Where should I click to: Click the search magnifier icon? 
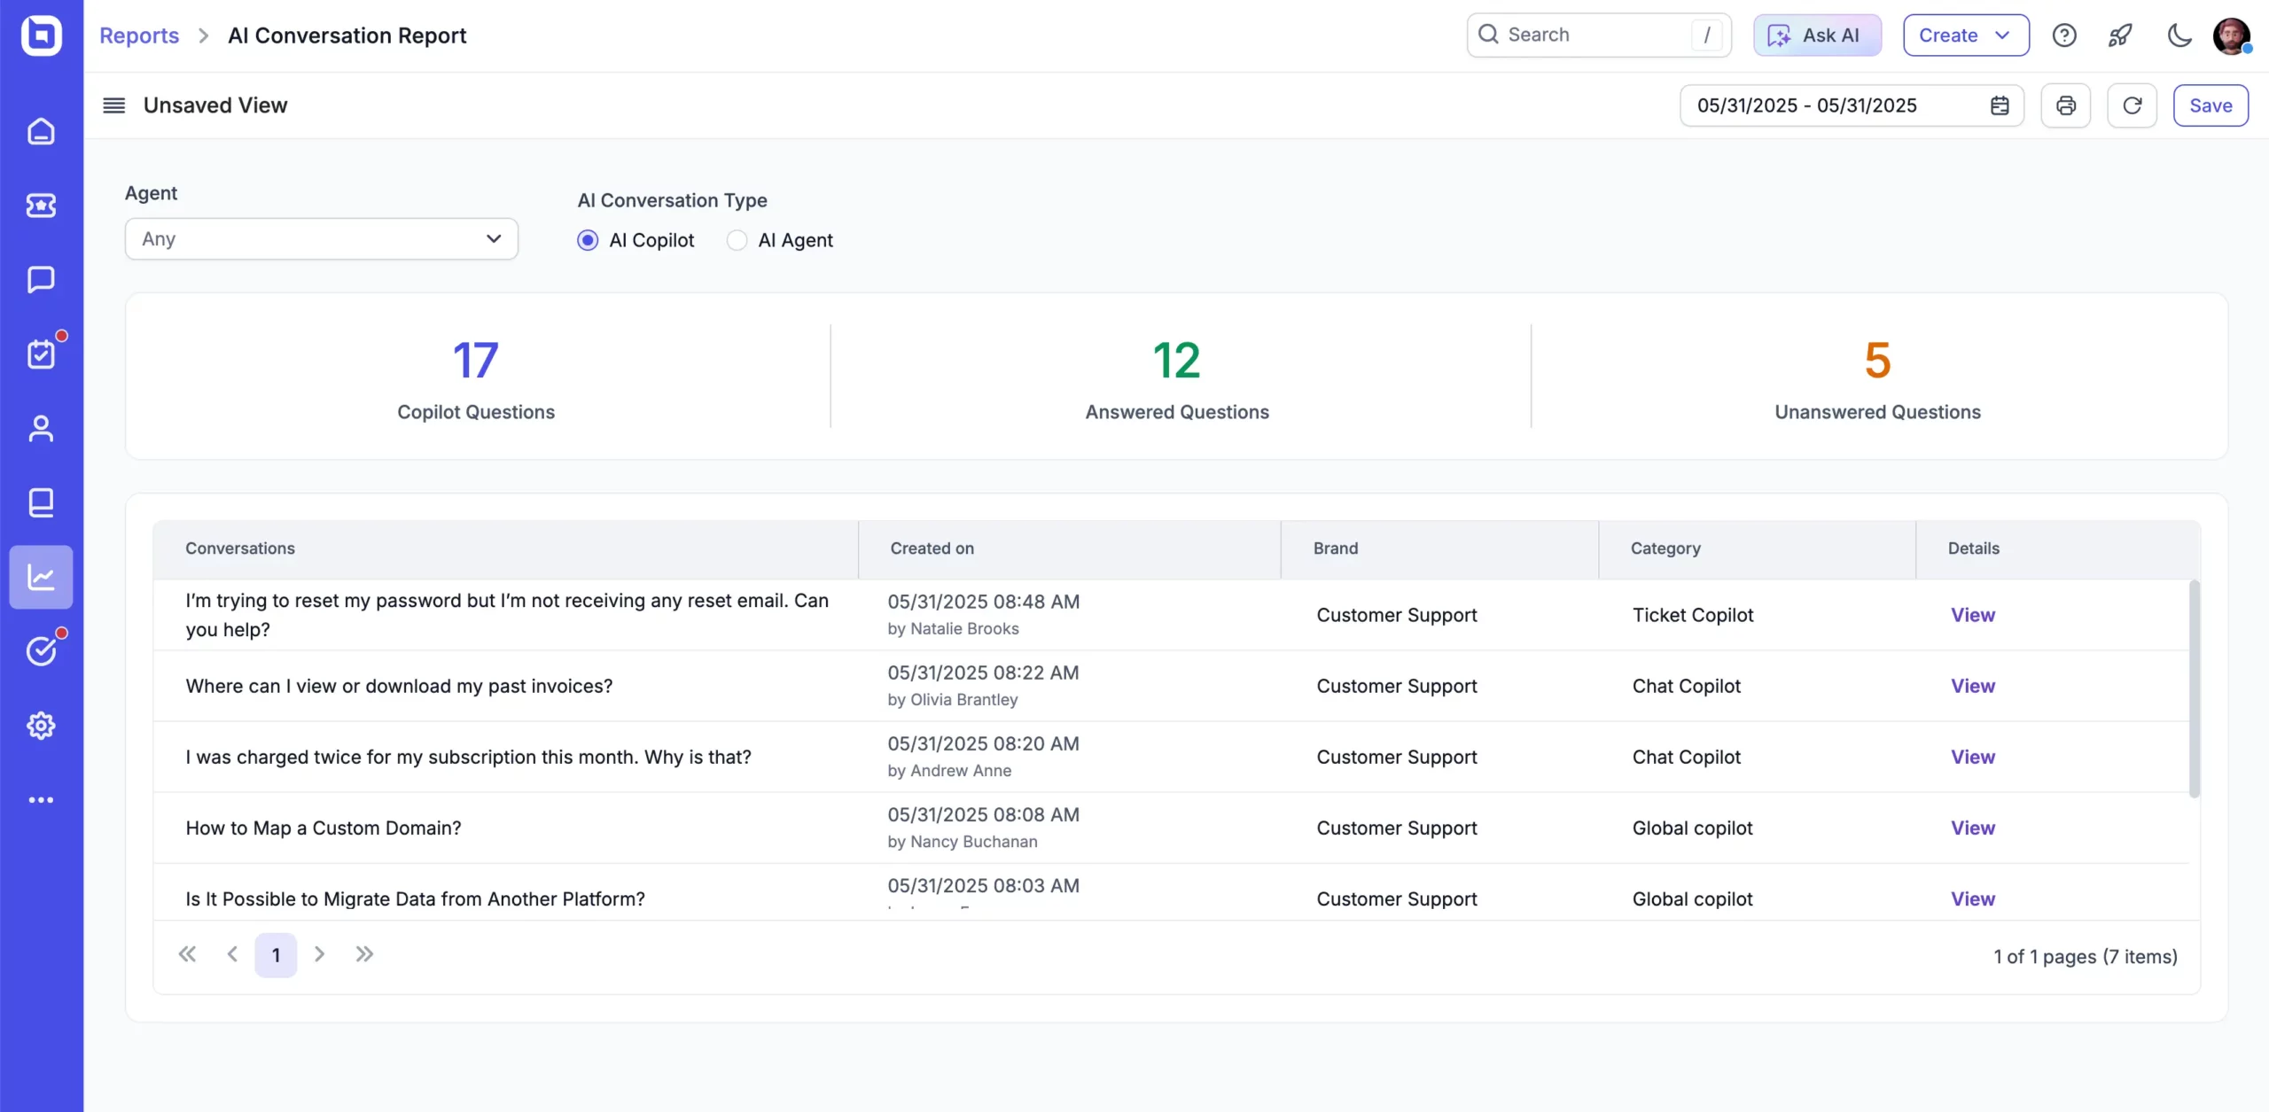click(1489, 35)
